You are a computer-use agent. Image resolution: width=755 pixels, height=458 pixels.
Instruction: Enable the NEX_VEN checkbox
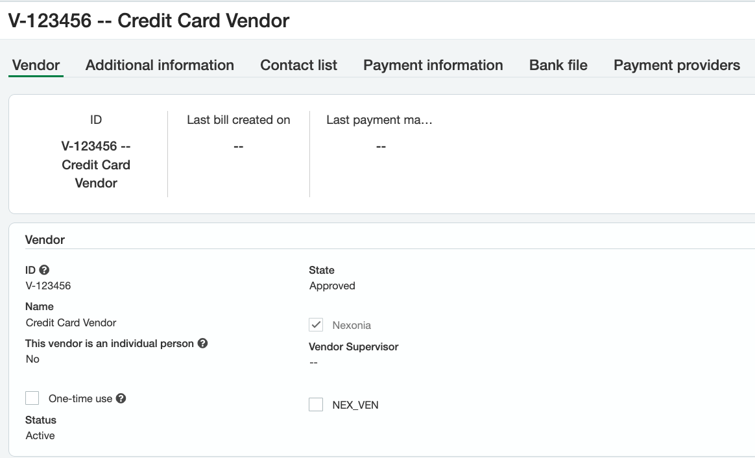(x=316, y=405)
